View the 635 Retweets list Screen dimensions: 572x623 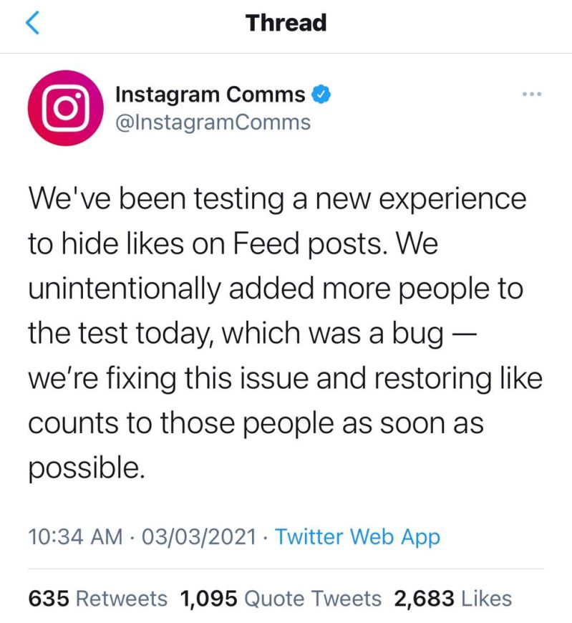coord(97,599)
